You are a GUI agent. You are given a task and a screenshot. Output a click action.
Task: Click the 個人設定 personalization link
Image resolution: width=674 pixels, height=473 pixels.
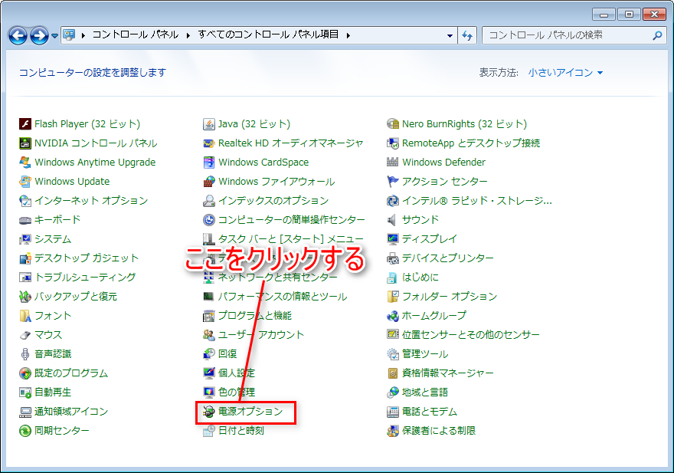[237, 373]
